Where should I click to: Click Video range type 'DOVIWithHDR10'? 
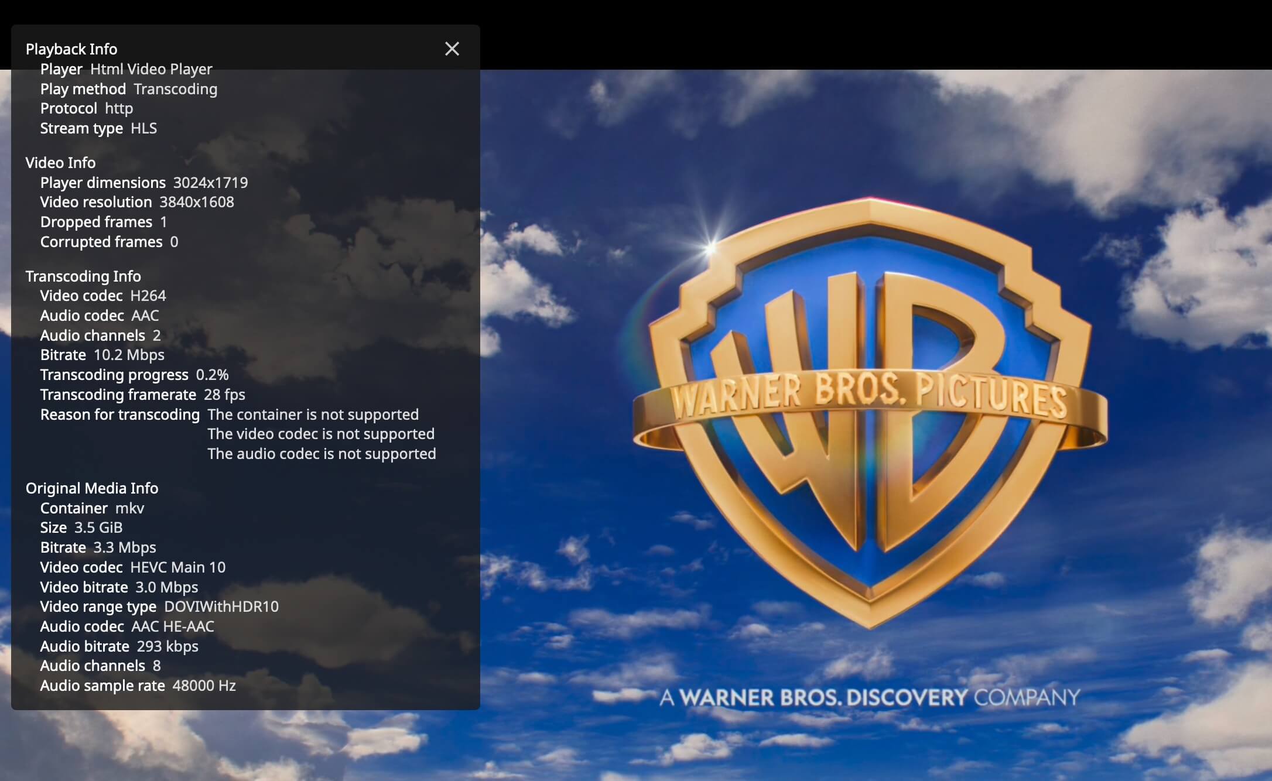tap(221, 607)
